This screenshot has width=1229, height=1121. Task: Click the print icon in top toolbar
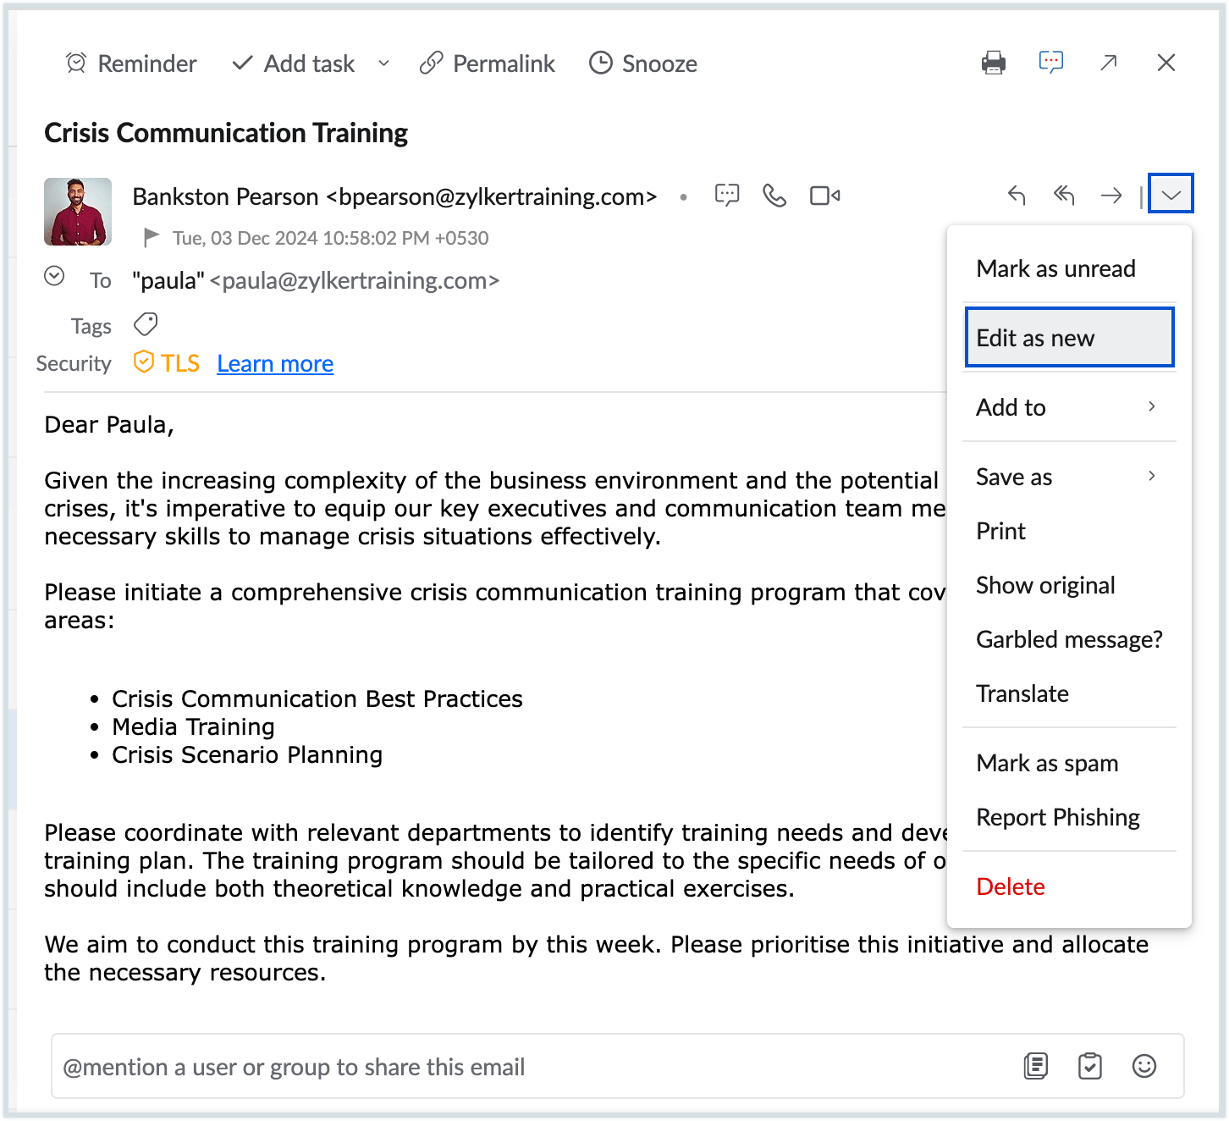click(x=994, y=63)
